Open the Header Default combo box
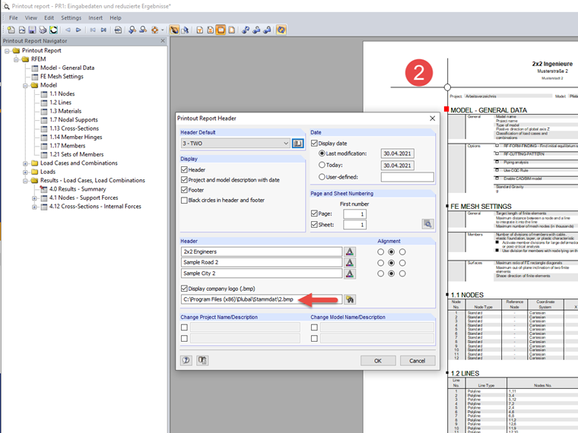 (236, 144)
